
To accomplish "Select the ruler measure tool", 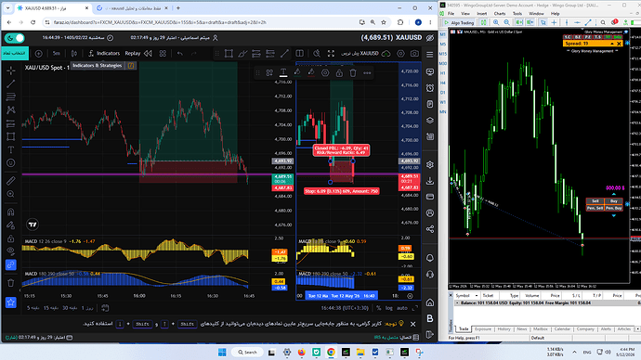I will click(11, 181).
